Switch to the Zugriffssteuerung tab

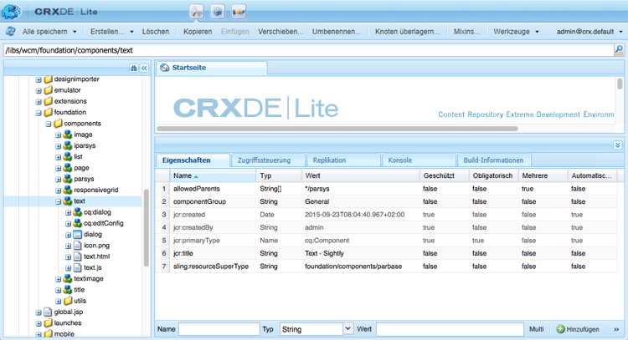(268, 160)
